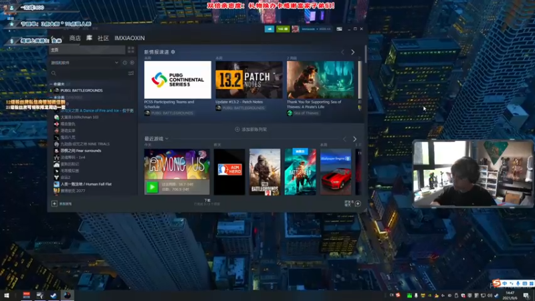
Task: Go to next what's new page arrow
Action: click(353, 52)
